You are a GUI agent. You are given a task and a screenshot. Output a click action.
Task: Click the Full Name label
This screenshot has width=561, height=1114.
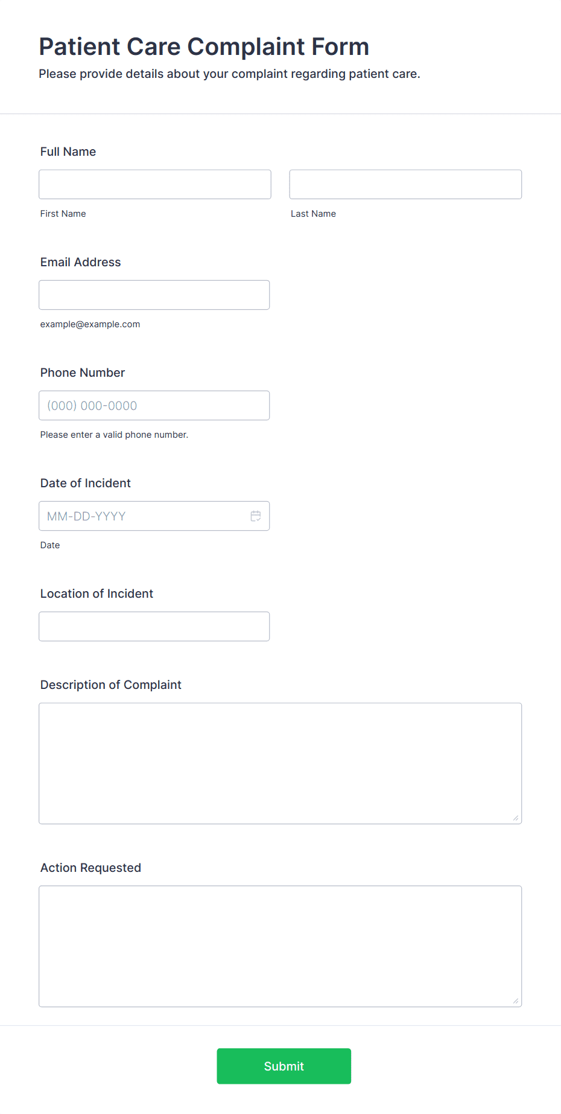(68, 152)
